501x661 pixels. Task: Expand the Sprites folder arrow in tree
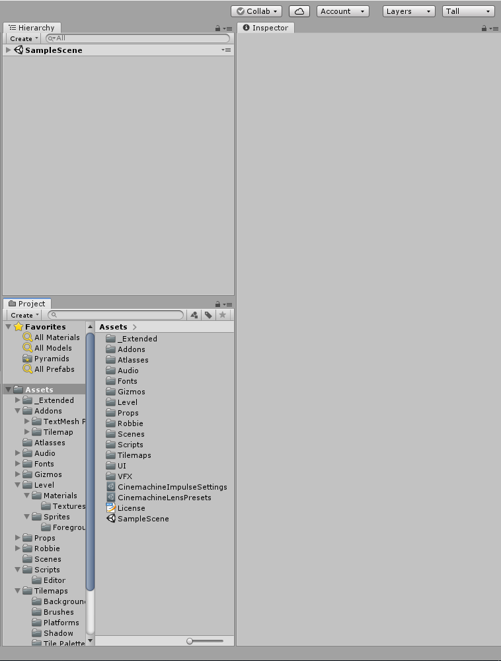[x=27, y=516]
